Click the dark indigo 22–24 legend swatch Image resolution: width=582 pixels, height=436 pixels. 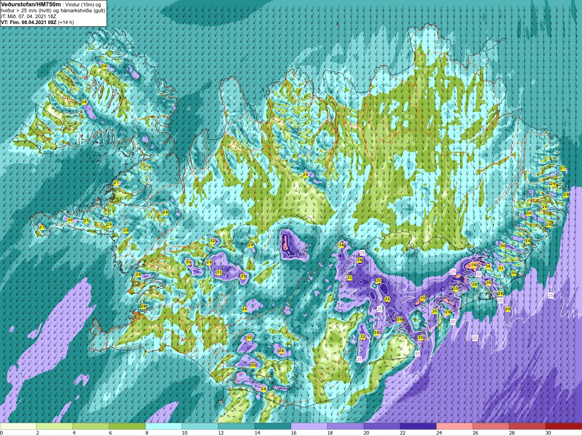click(x=418, y=426)
